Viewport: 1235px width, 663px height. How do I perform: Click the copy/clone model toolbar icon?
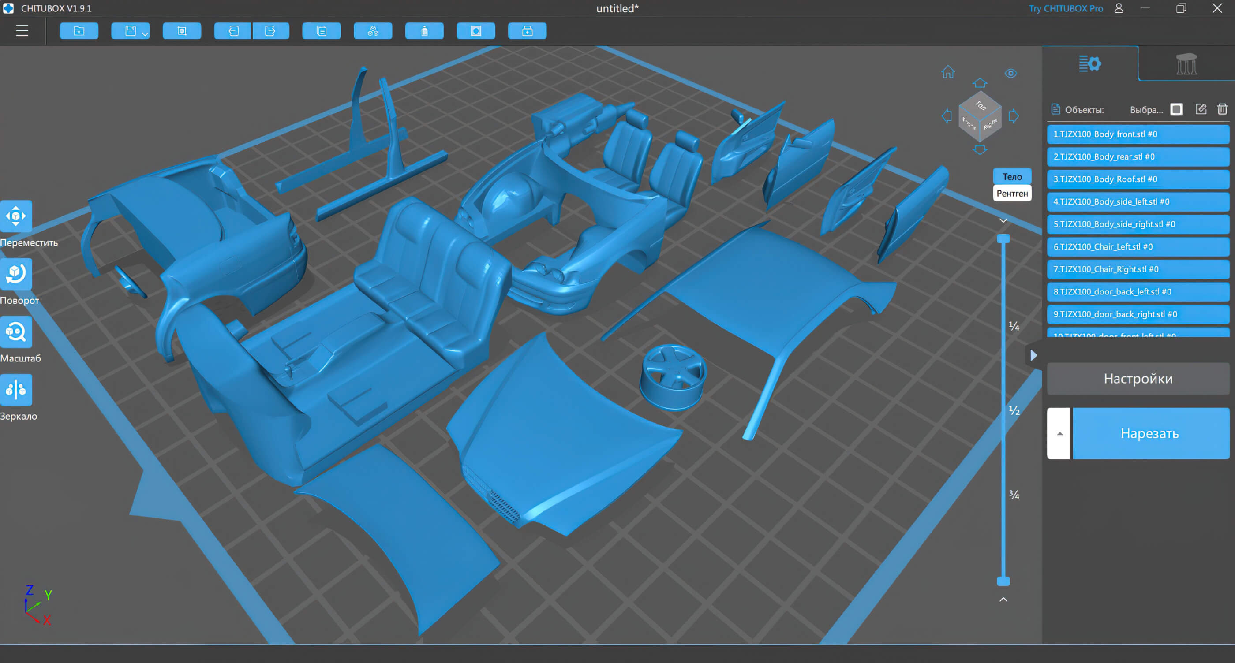[x=321, y=31]
